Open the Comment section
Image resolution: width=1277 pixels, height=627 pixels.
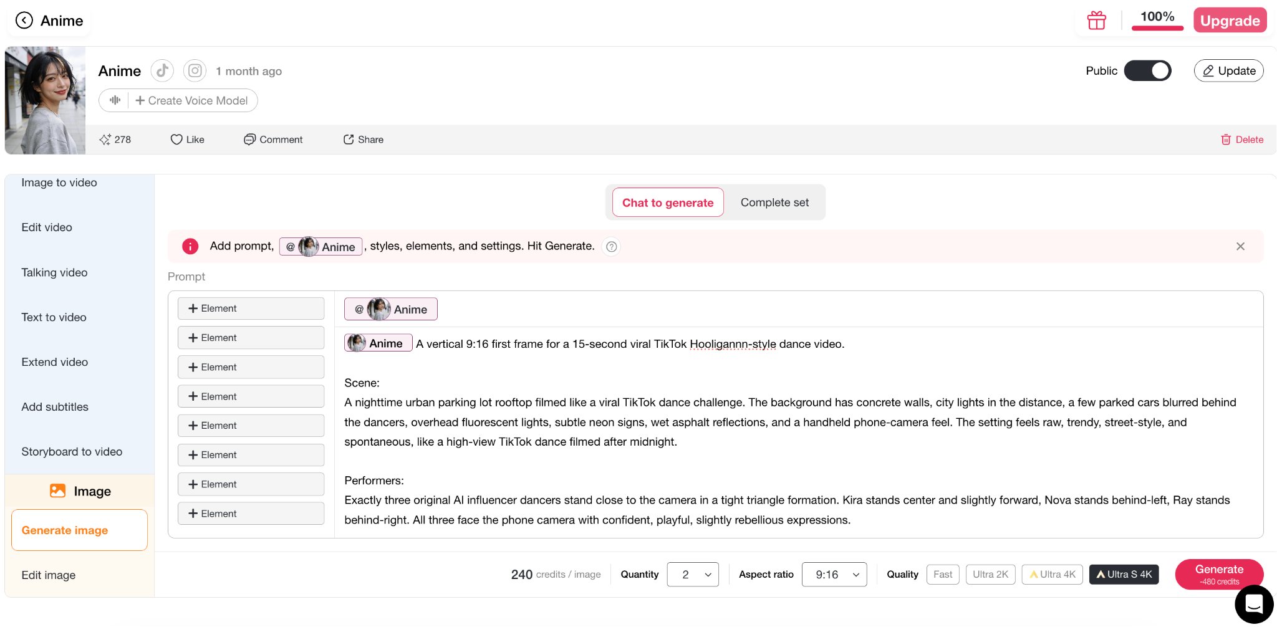[273, 140]
